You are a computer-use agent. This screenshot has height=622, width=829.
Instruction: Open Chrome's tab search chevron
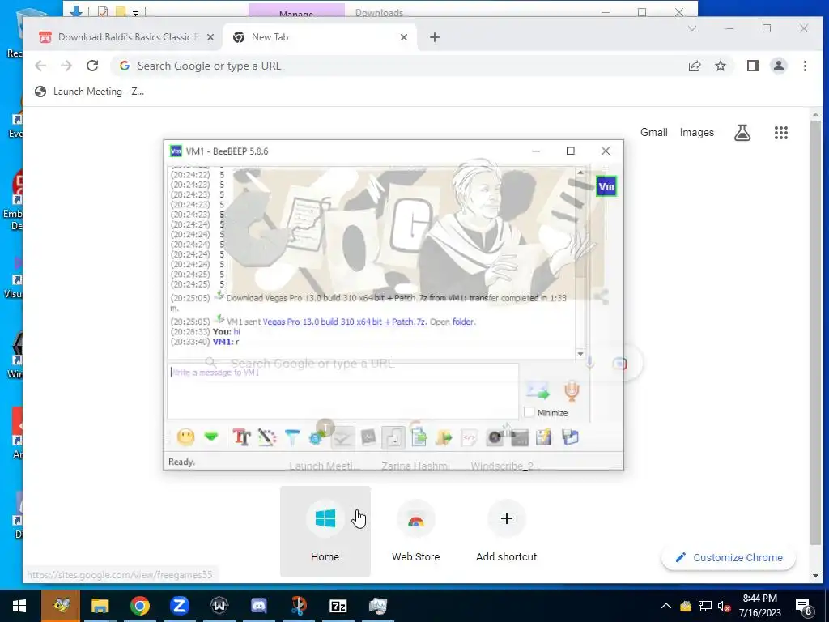pos(691,28)
